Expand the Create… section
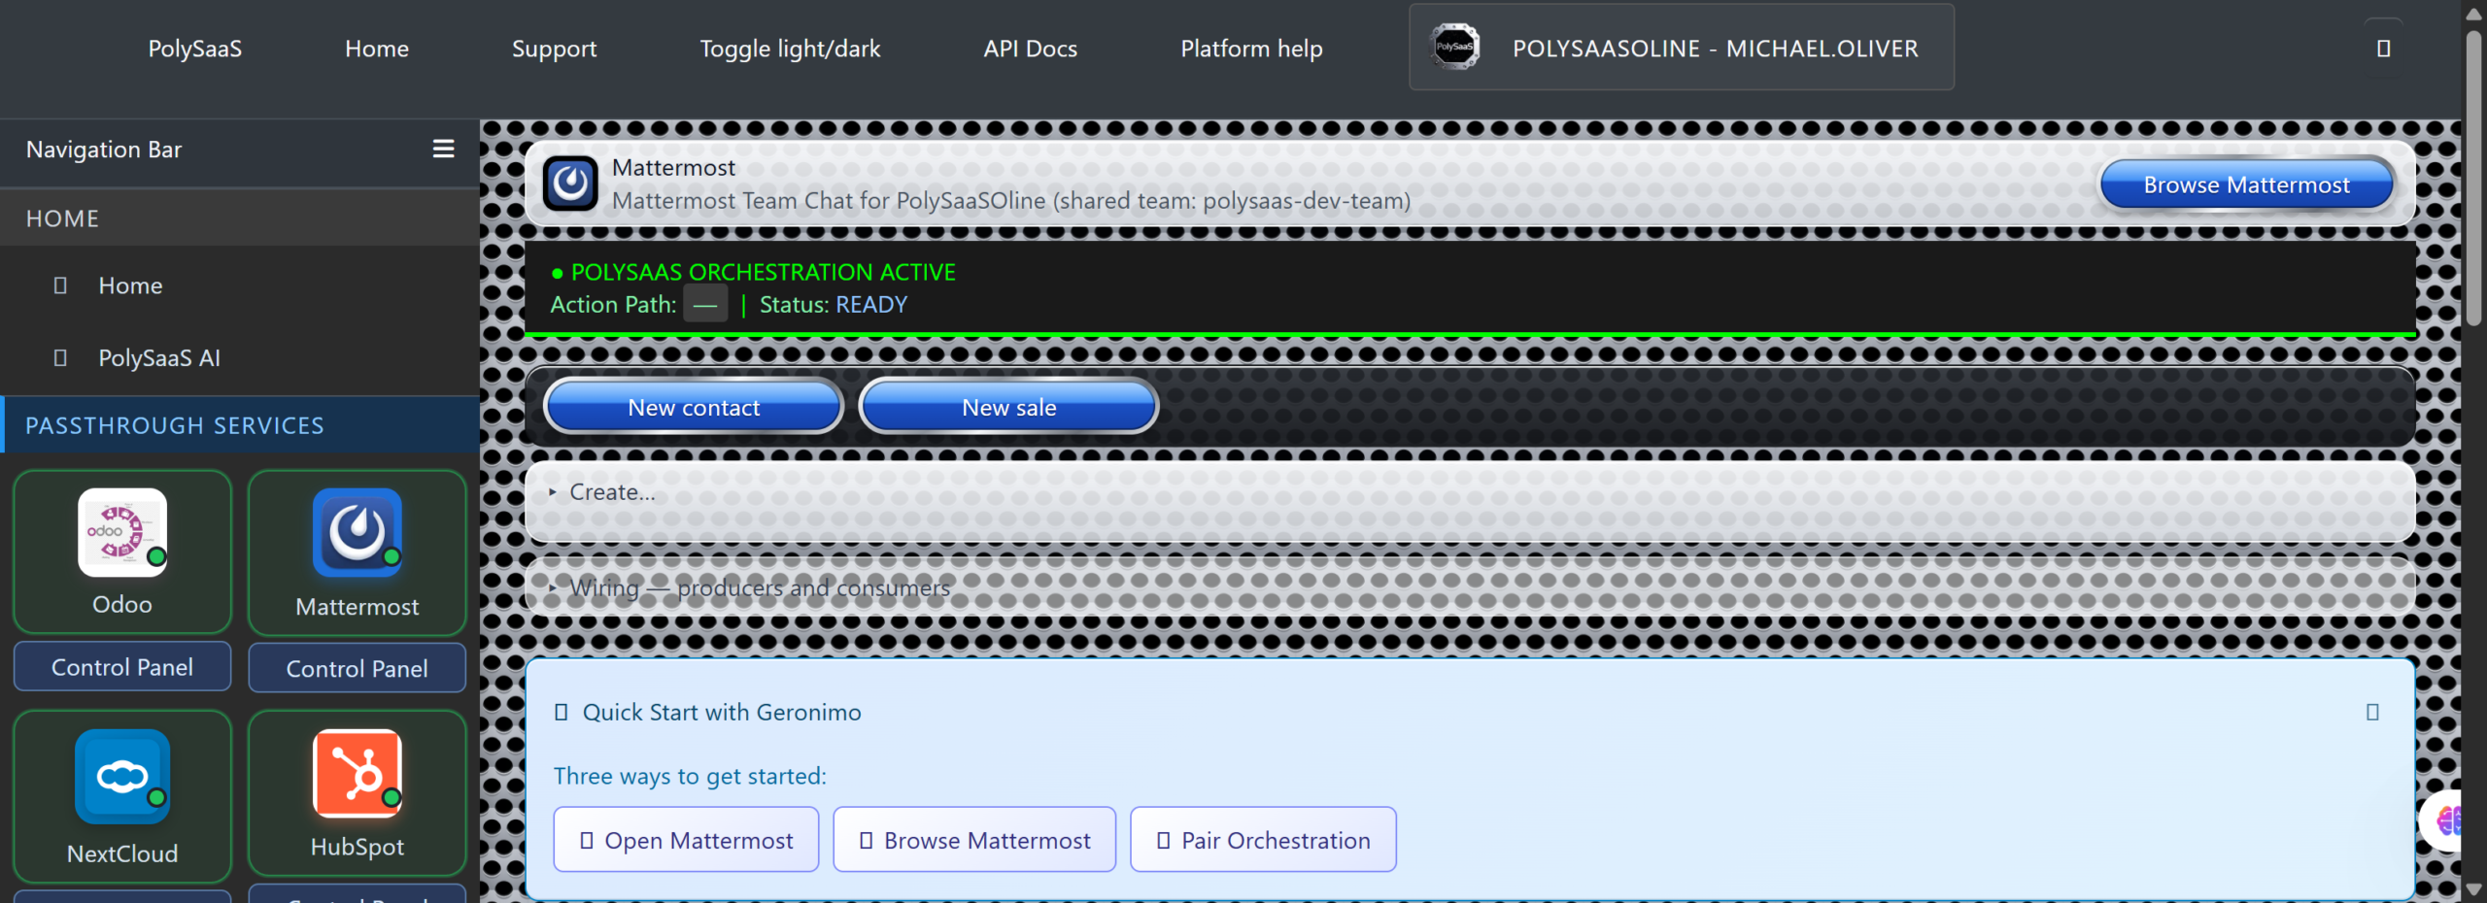This screenshot has width=2487, height=903. point(1470,492)
